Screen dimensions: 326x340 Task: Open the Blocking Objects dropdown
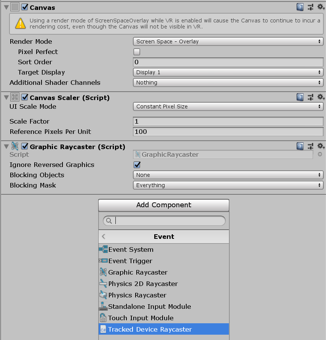tap(228, 175)
